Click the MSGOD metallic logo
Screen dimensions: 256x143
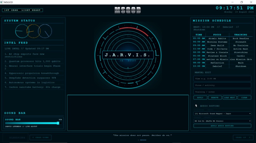tap(128, 10)
